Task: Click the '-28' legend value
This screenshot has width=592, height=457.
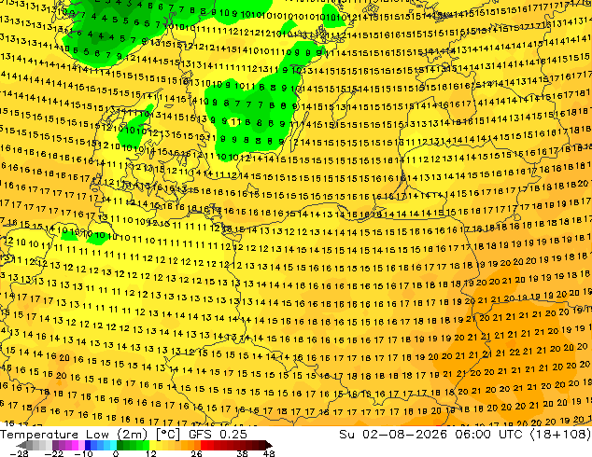Action: [x=19, y=453]
